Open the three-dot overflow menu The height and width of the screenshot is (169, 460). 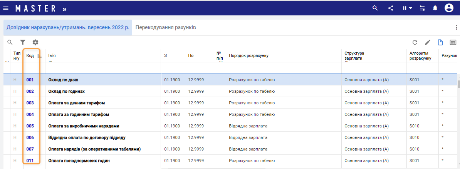coord(457,27)
